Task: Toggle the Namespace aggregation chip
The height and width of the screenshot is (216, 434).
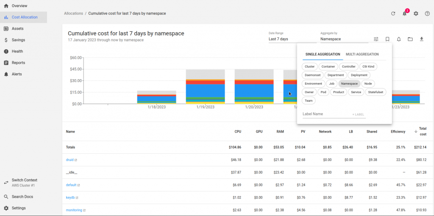Action: pos(349,83)
